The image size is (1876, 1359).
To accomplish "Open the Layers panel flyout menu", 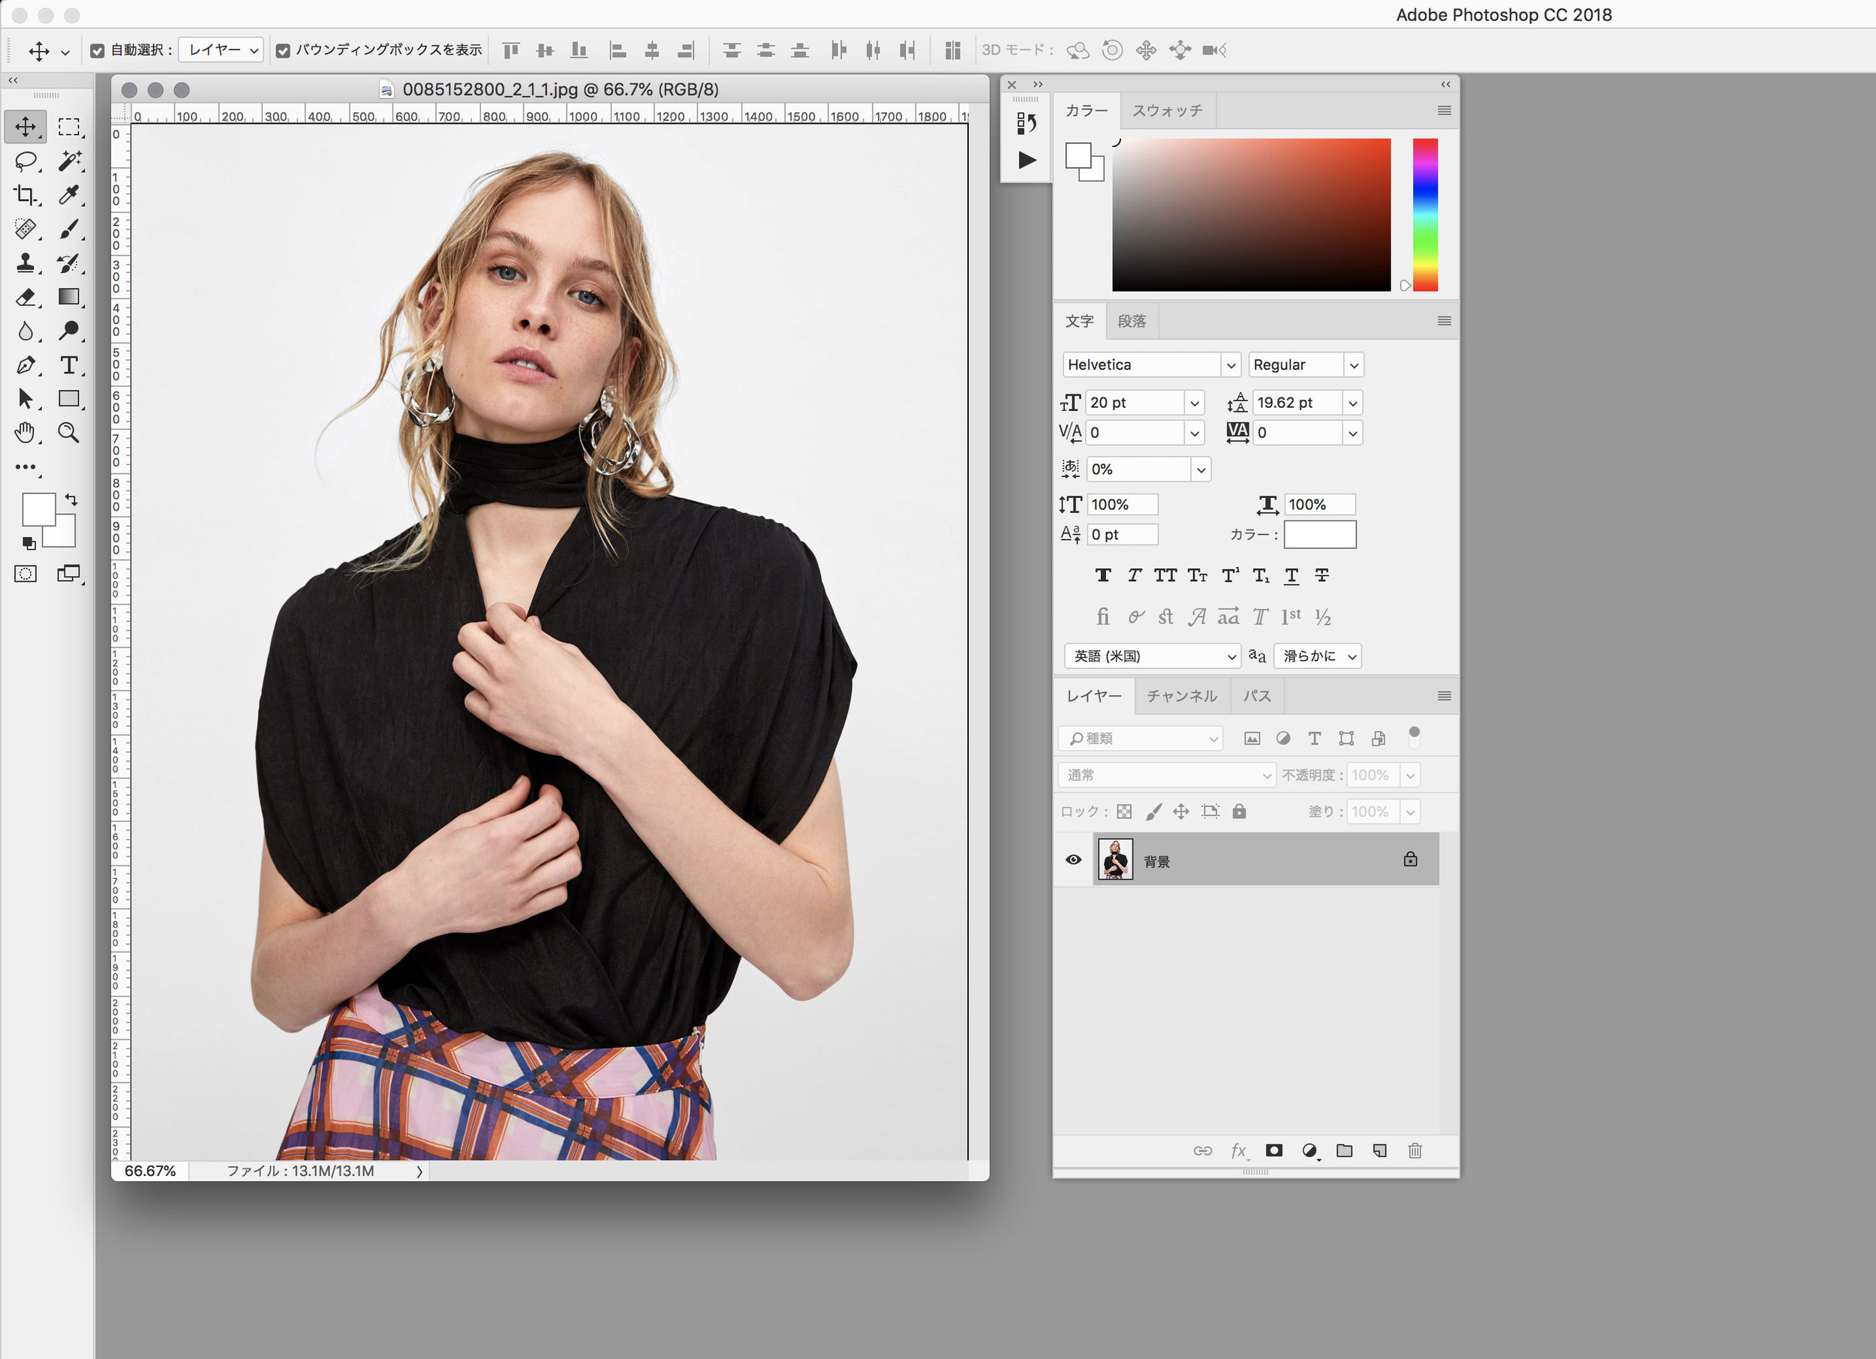I will 1445,696.
